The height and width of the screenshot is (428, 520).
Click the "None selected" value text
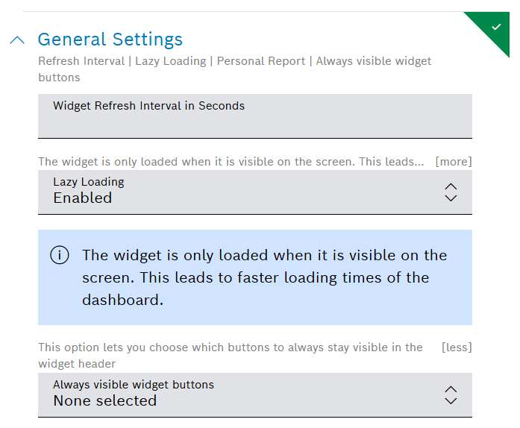point(104,401)
